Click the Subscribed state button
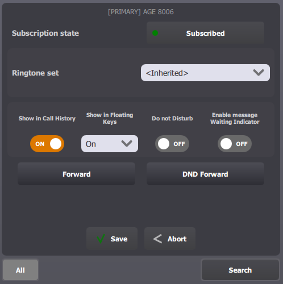Screen dimensions: 283x284 [x=205, y=33]
